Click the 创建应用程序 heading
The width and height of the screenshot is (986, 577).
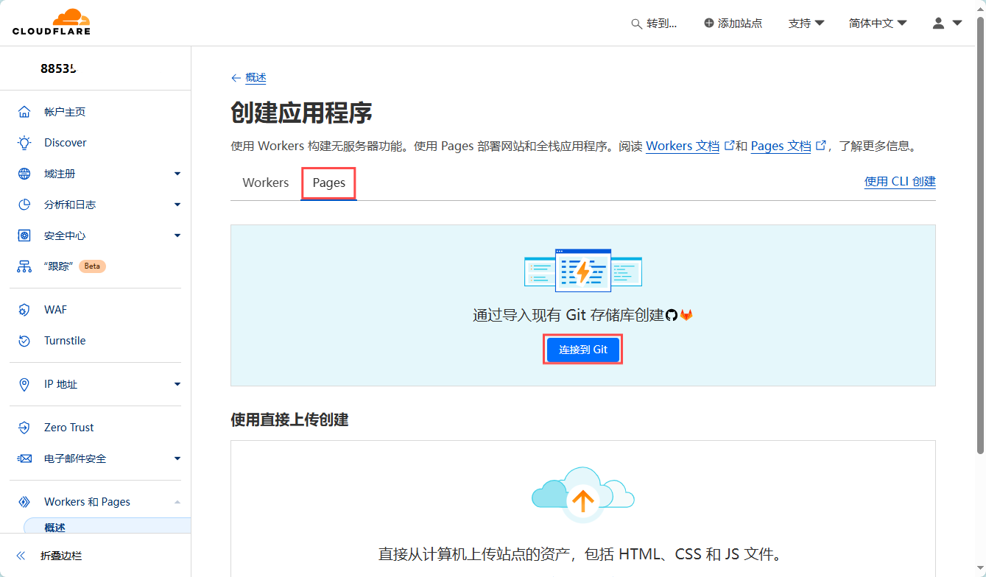[x=301, y=113]
